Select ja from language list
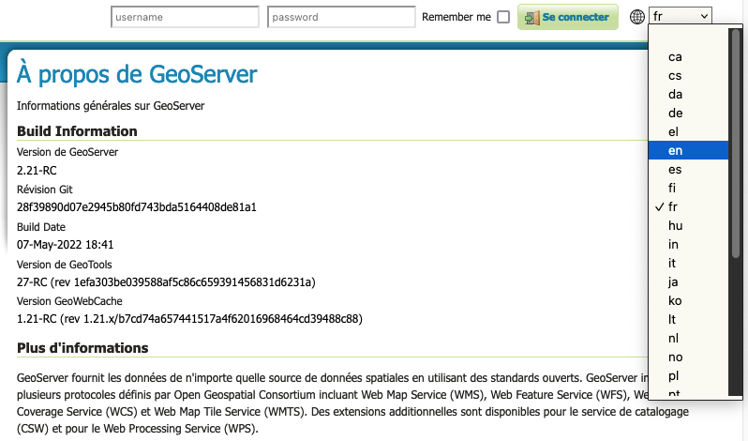Image resolution: width=748 pixels, height=441 pixels. coord(688,282)
